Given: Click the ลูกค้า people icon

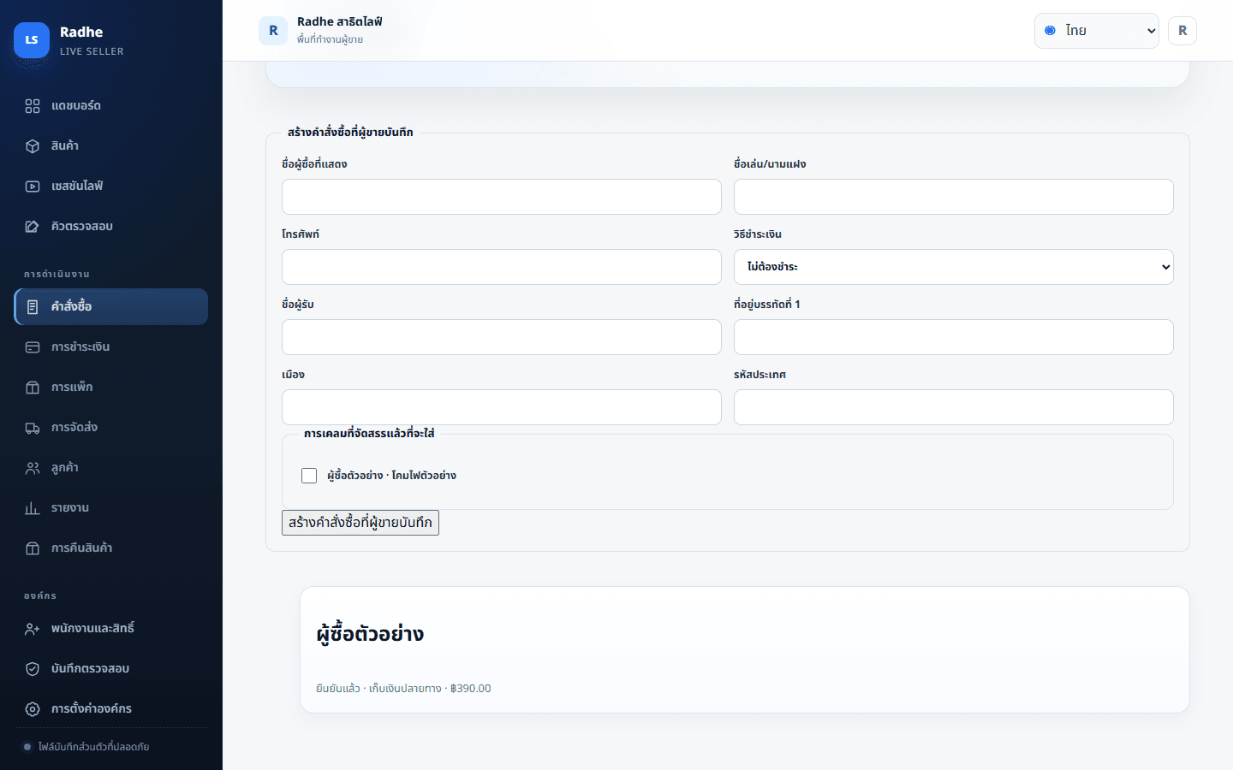Looking at the screenshot, I should [x=33, y=468].
